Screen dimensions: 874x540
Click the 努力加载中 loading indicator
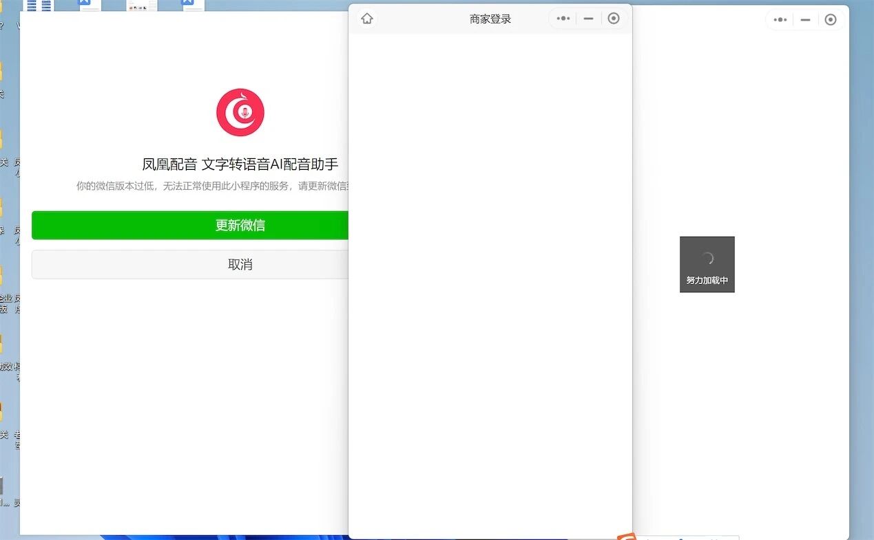tap(707, 264)
